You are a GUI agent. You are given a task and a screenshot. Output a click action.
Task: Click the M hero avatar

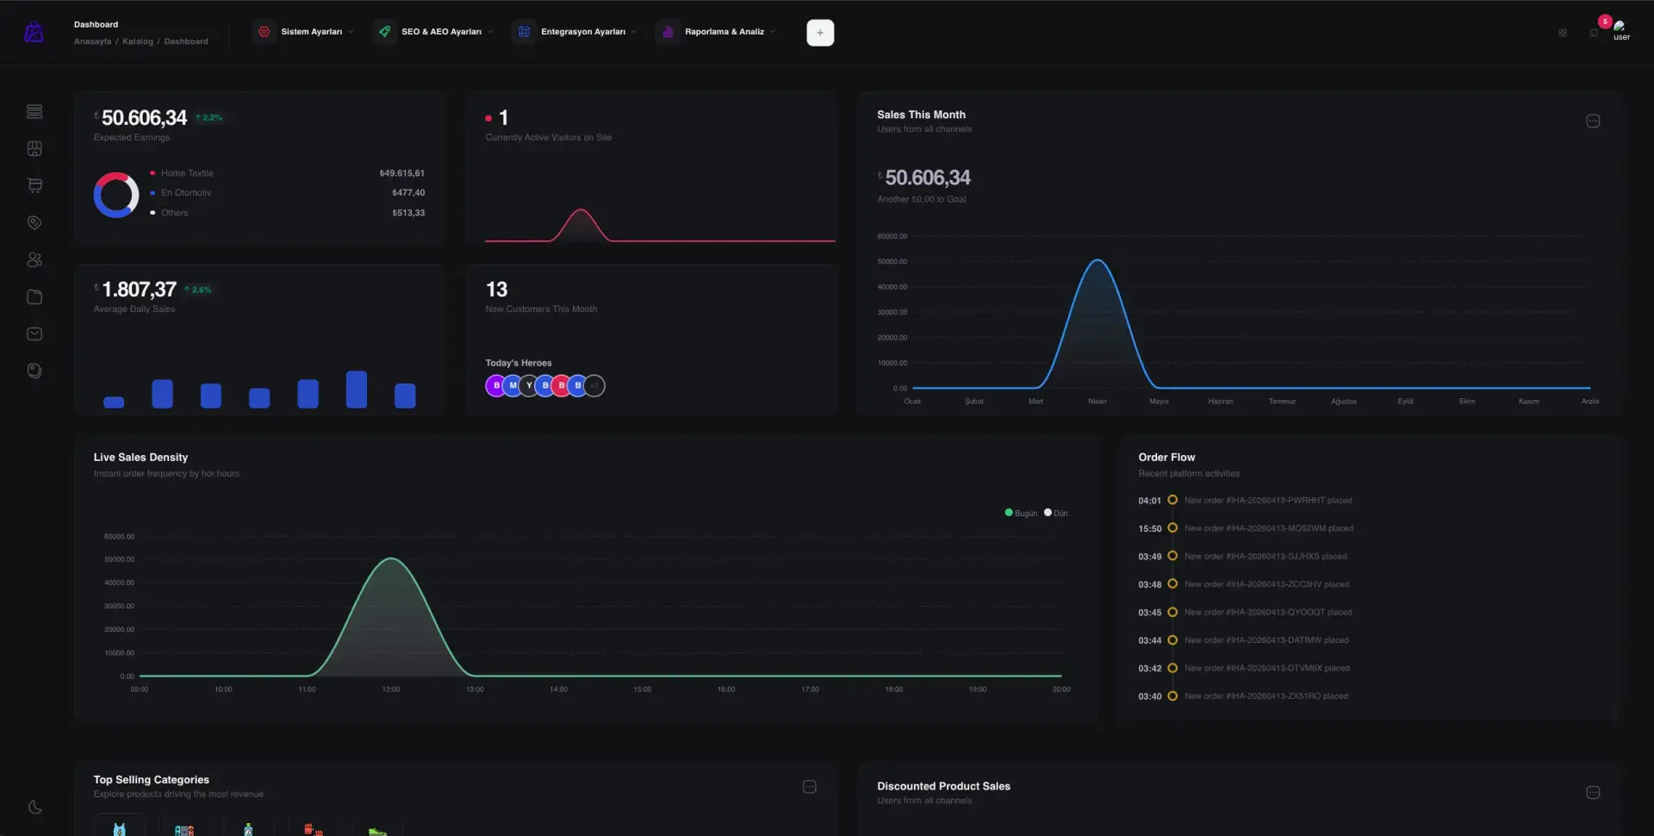pos(513,385)
